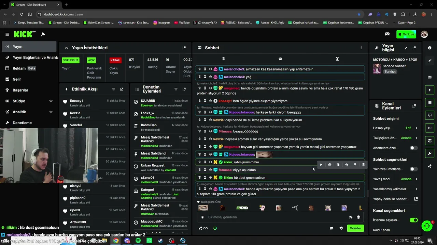Open chat settings gear icon

(x=341, y=228)
